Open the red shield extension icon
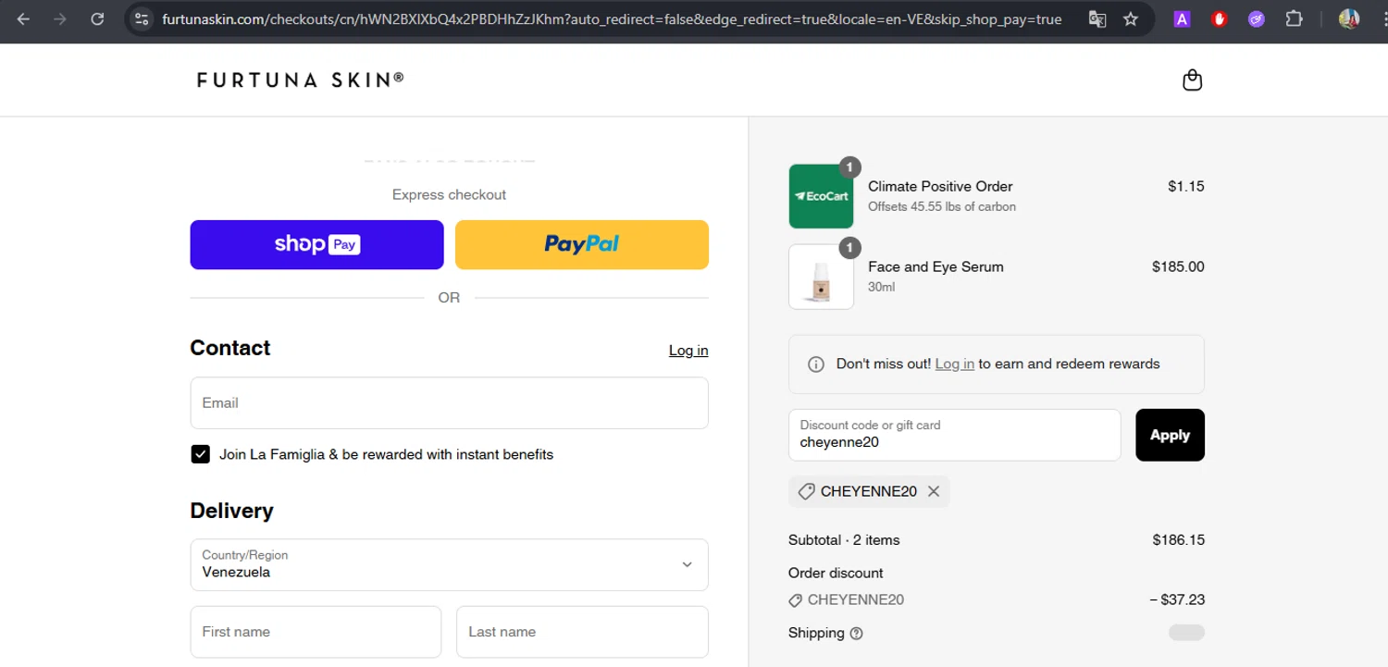Viewport: 1388px width, 667px height. 1219,19
